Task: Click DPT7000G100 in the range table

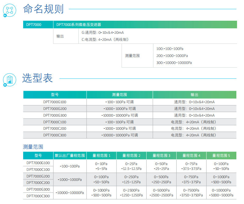Action: (x=38, y=163)
